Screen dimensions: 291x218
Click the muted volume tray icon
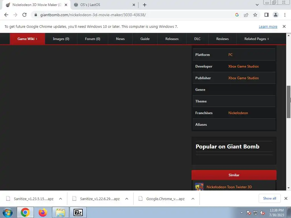tap(262, 213)
